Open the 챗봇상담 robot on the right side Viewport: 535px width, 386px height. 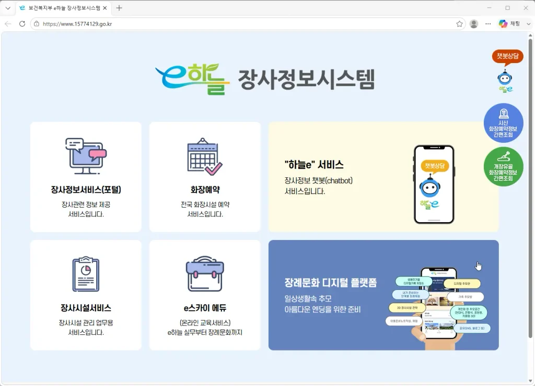point(505,81)
